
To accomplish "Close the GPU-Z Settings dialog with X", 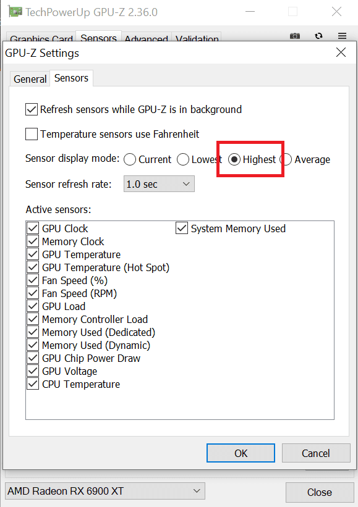I will pos(341,52).
